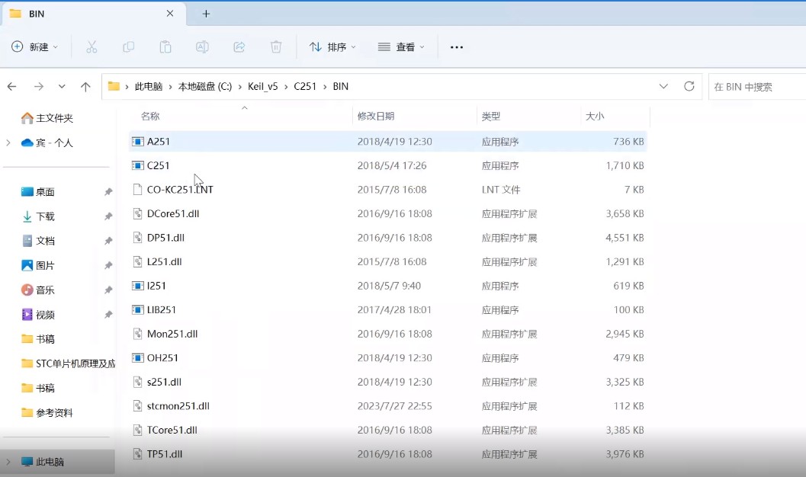
Task: Open the See more (...) menu
Action: point(456,46)
